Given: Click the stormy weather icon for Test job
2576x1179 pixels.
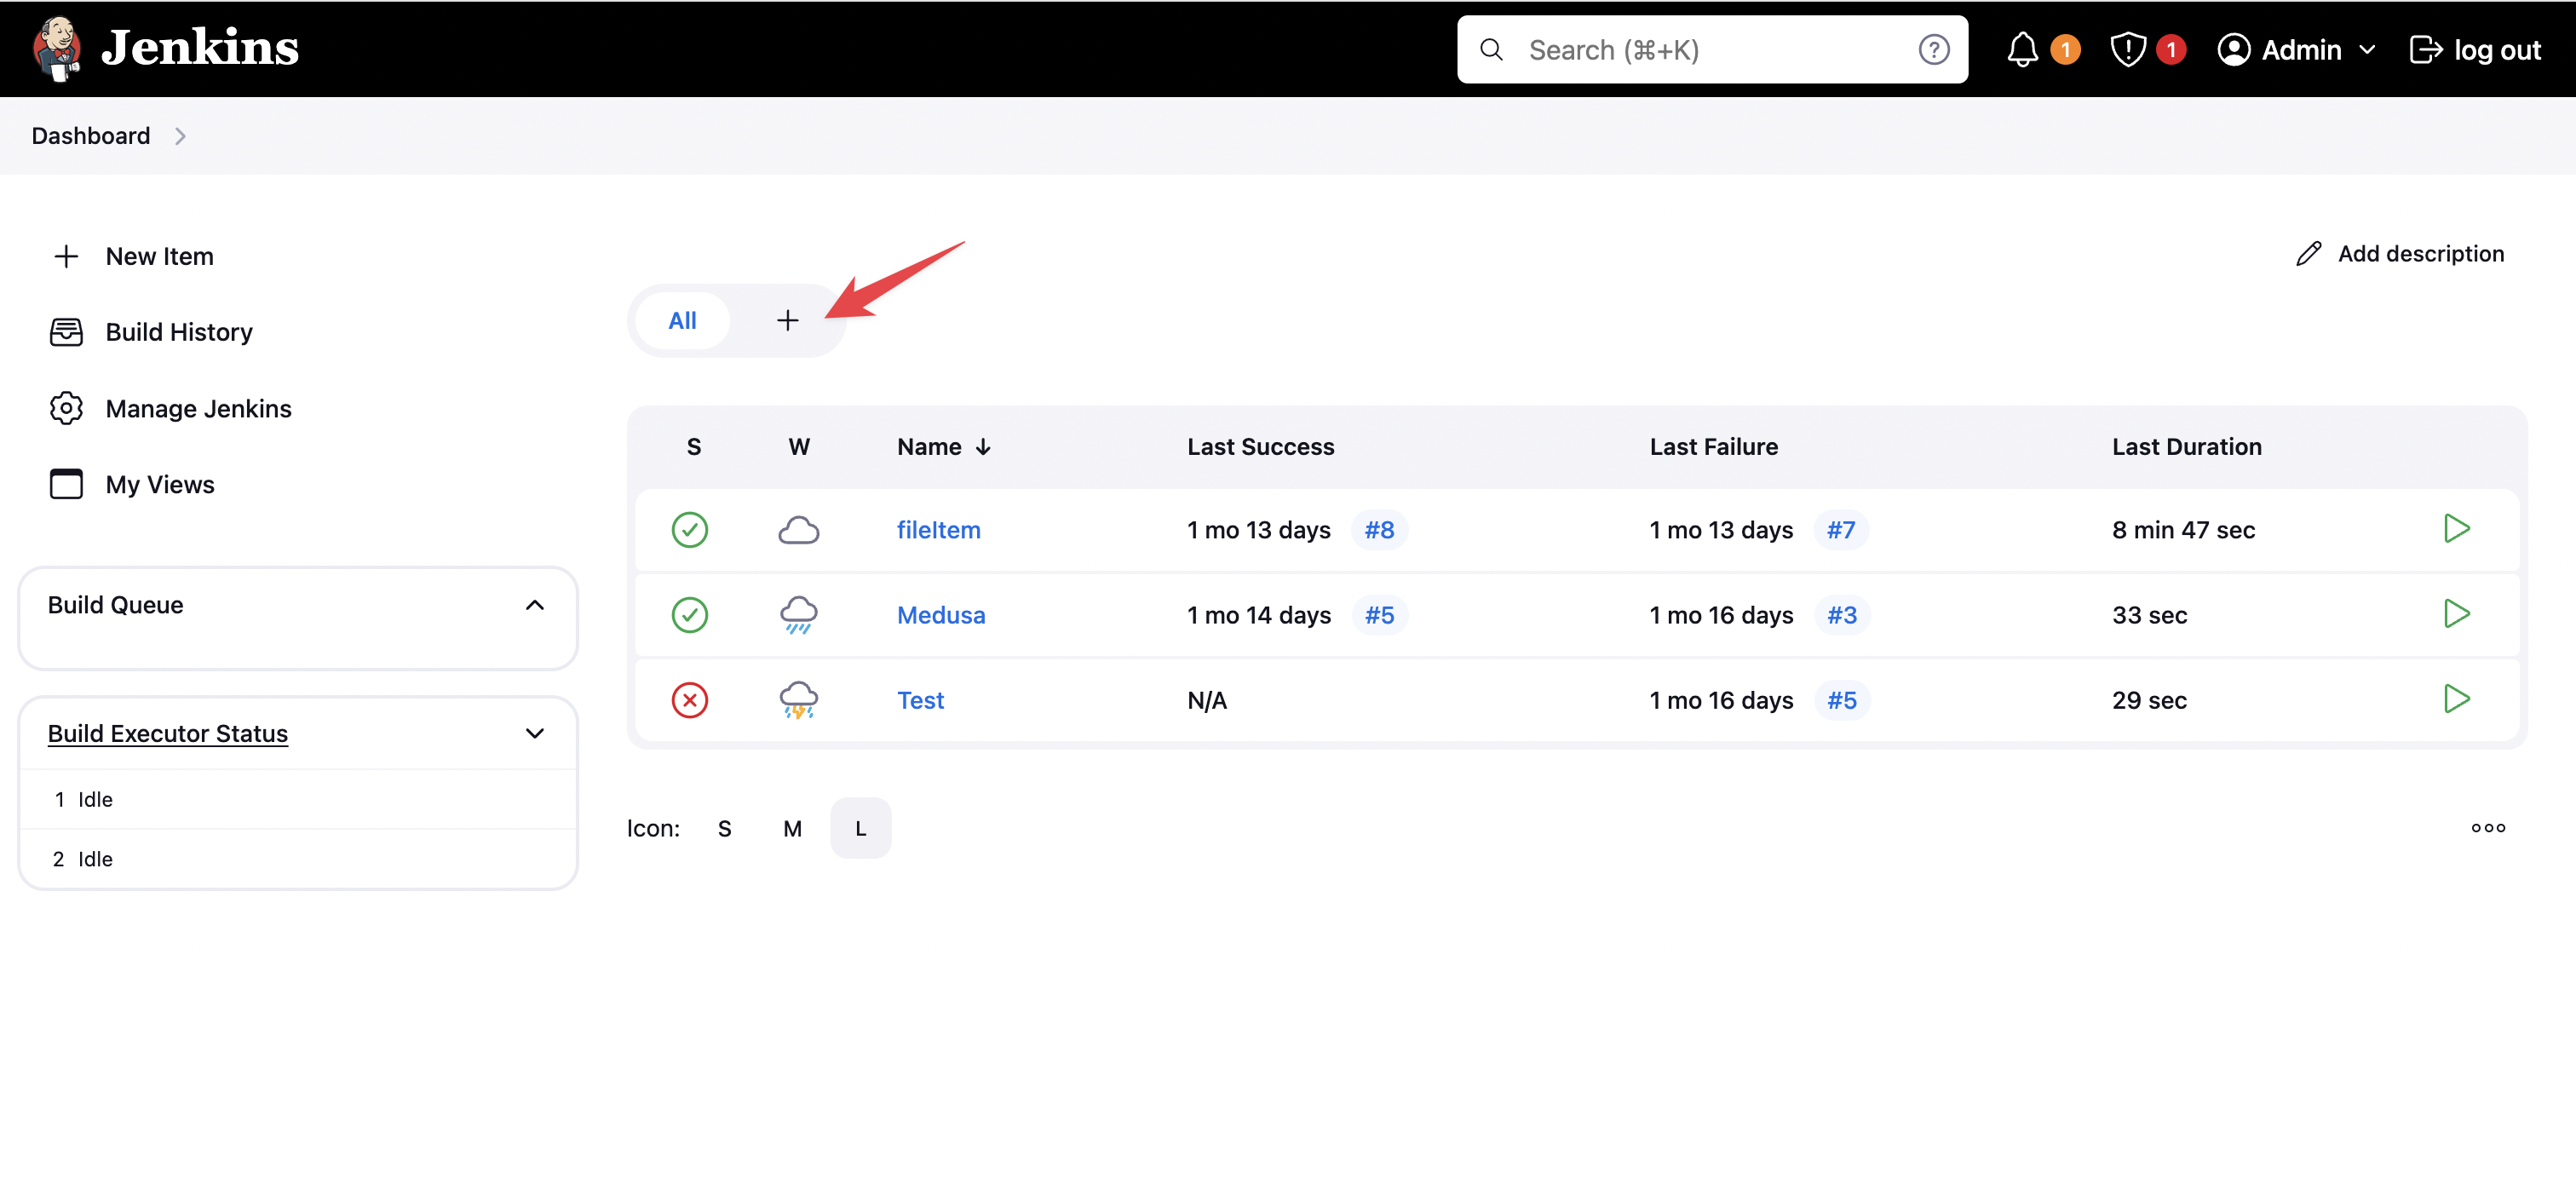Looking at the screenshot, I should 802,699.
